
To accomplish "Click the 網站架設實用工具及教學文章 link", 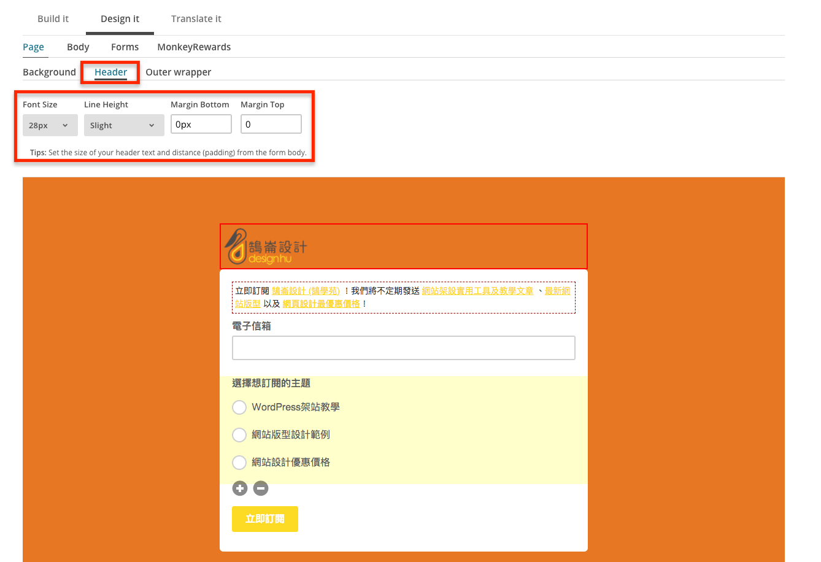I will pyautogui.click(x=477, y=291).
